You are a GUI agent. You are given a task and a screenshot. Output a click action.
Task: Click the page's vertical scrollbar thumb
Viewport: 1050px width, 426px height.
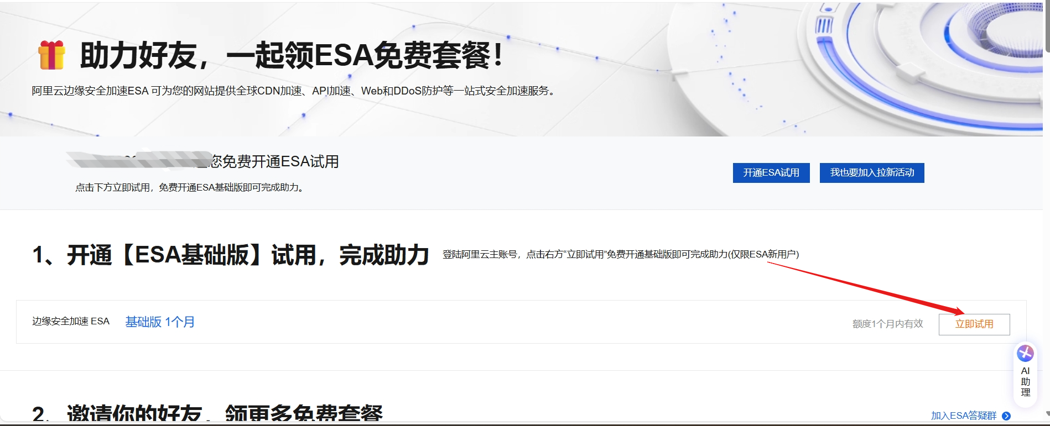tap(1046, 28)
